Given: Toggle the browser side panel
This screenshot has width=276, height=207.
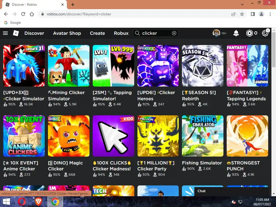Looking at the screenshot, I should 253,14.
